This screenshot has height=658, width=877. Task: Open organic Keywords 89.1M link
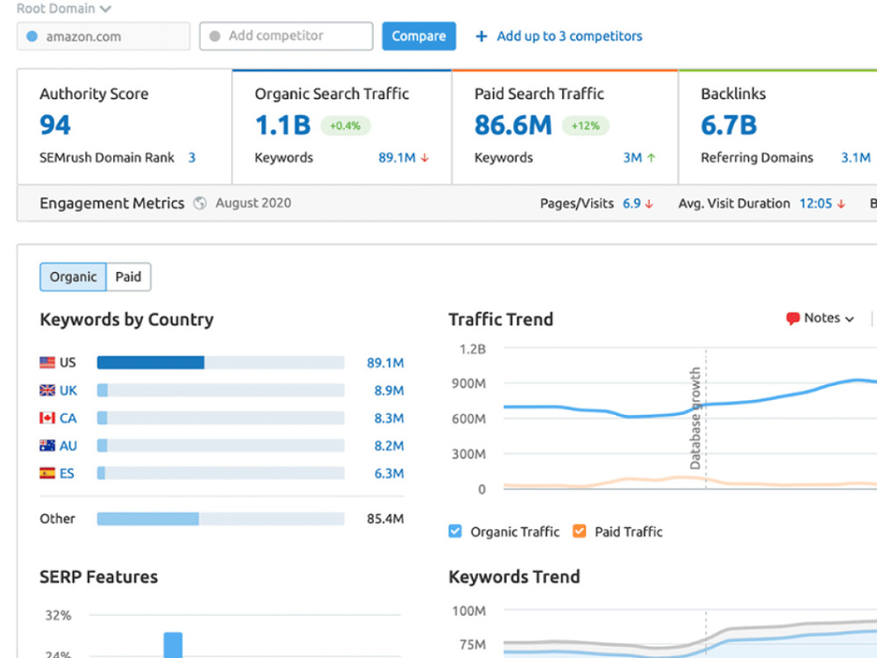pos(397,158)
